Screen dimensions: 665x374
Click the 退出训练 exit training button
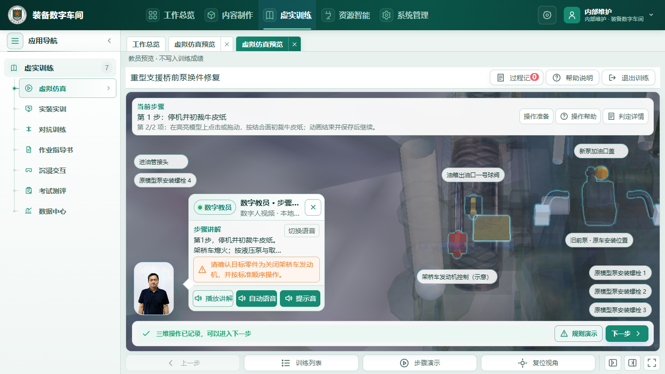(628, 78)
